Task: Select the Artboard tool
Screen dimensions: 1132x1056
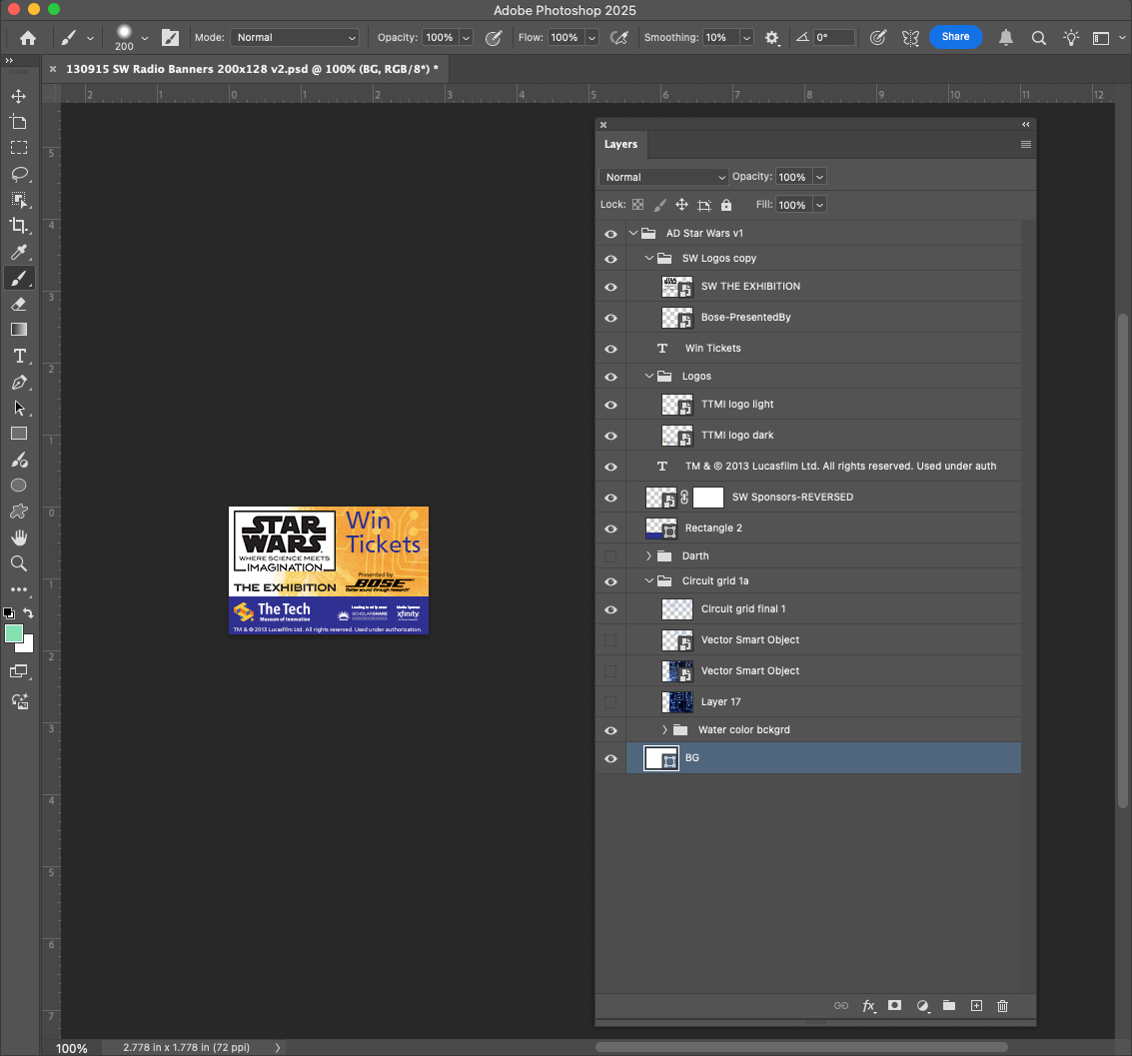Action: pos(19,122)
